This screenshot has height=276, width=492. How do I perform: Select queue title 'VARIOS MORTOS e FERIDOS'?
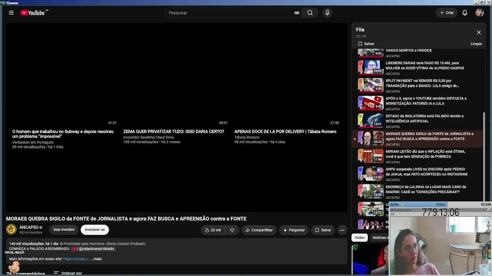pos(409,51)
